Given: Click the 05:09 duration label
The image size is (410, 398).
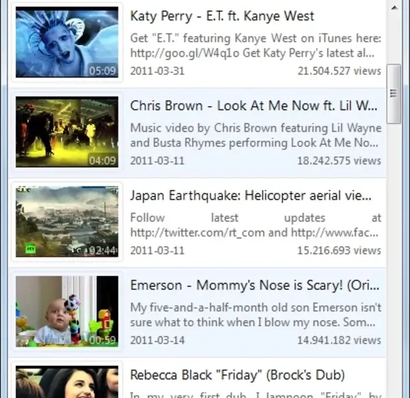Looking at the screenshot, I should pyautogui.click(x=102, y=71).
